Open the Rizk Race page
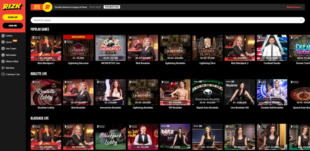Screen dimensions: 310x151 pyautogui.click(x=10, y=68)
